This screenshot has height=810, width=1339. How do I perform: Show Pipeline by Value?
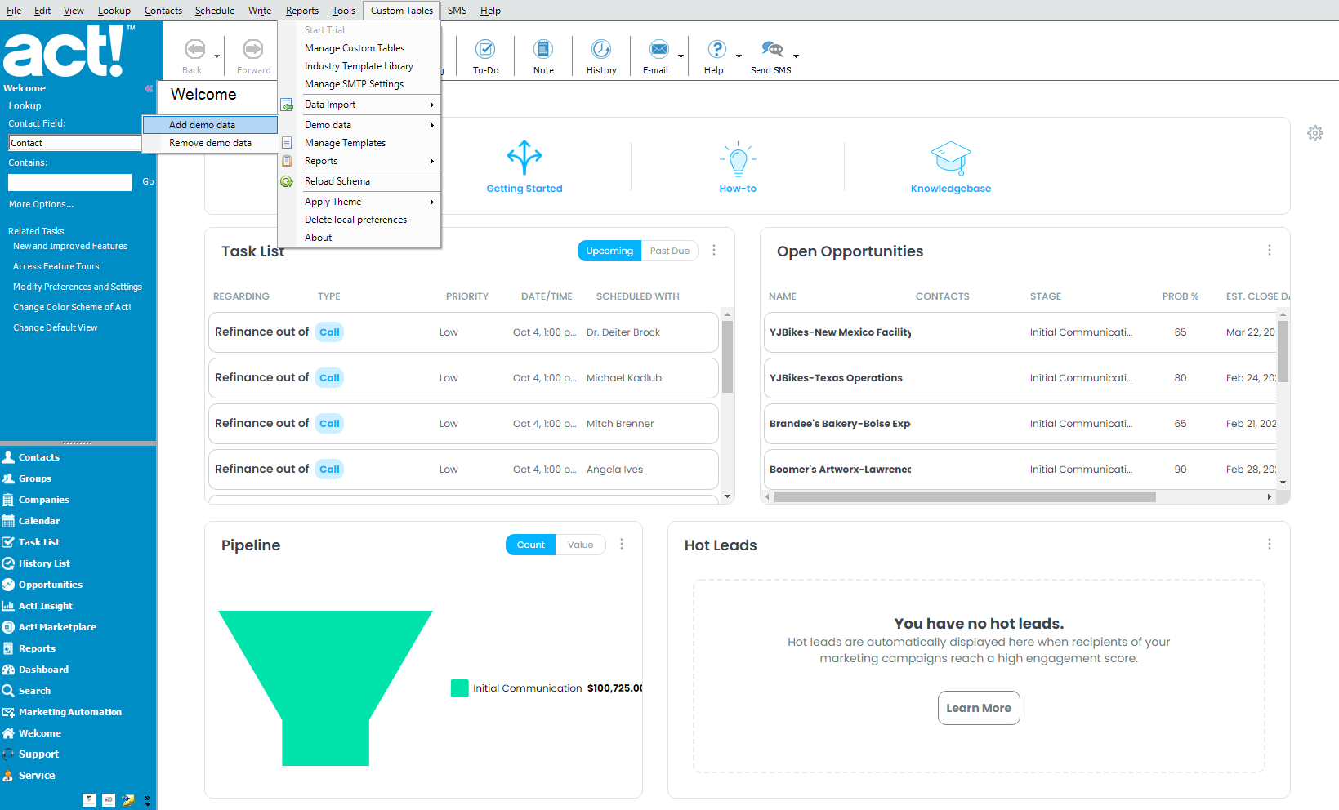click(581, 545)
